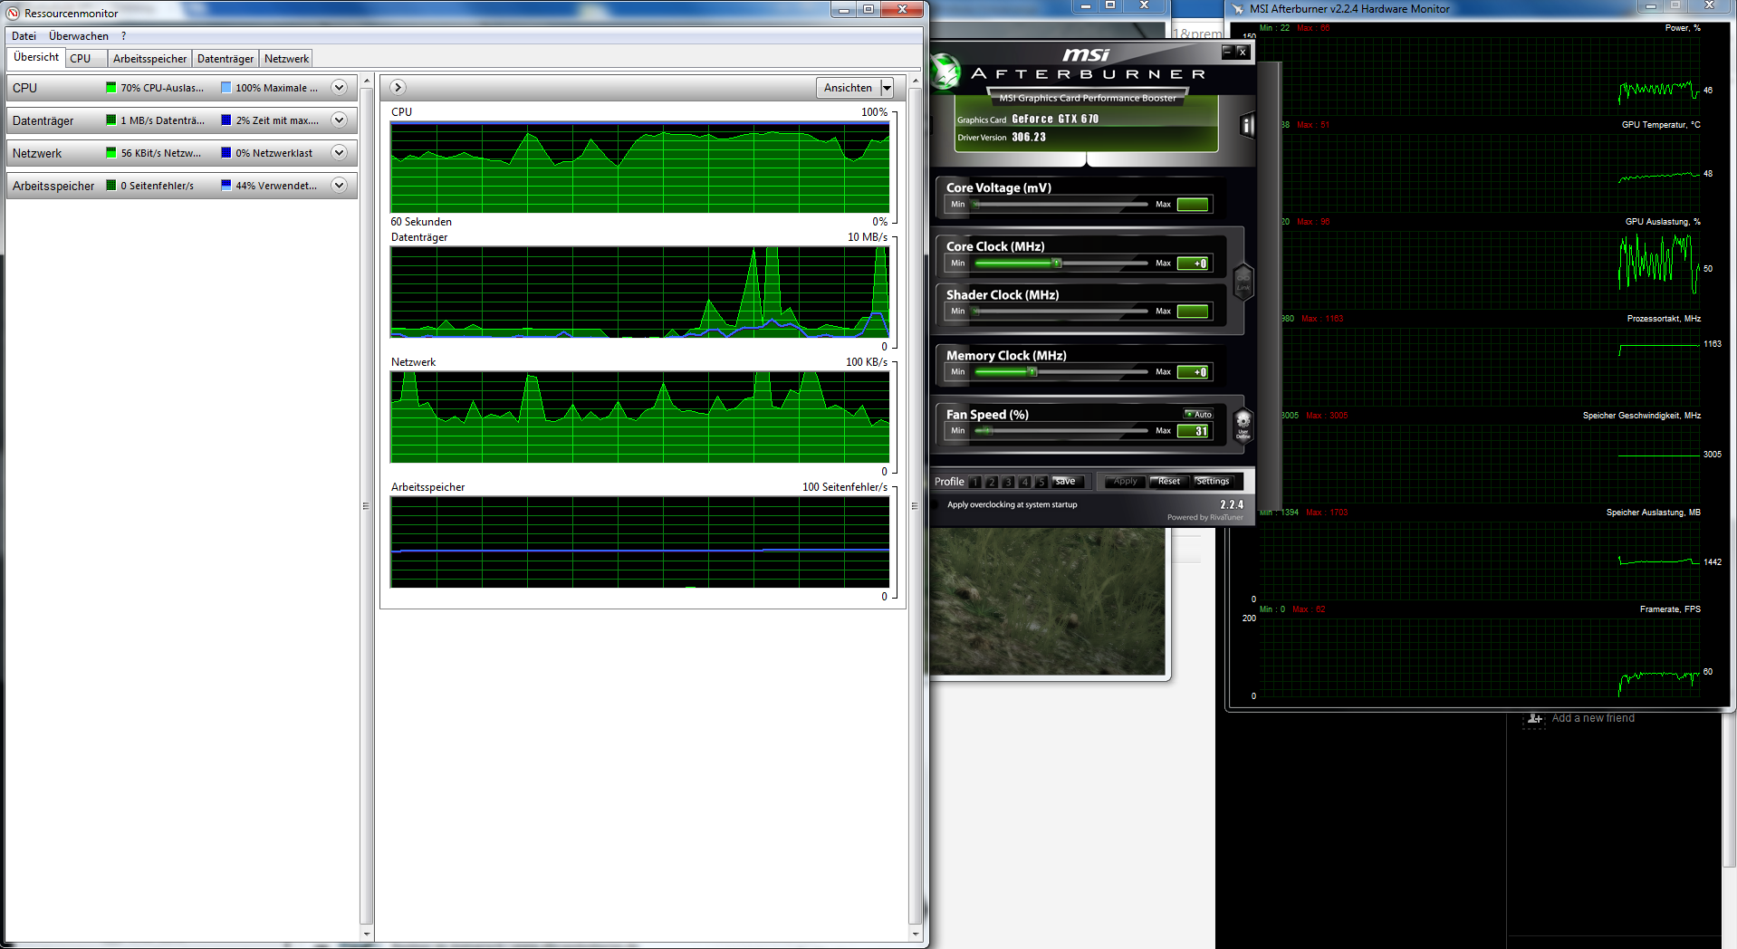Click the Add a new friend icon

pos(1534,718)
